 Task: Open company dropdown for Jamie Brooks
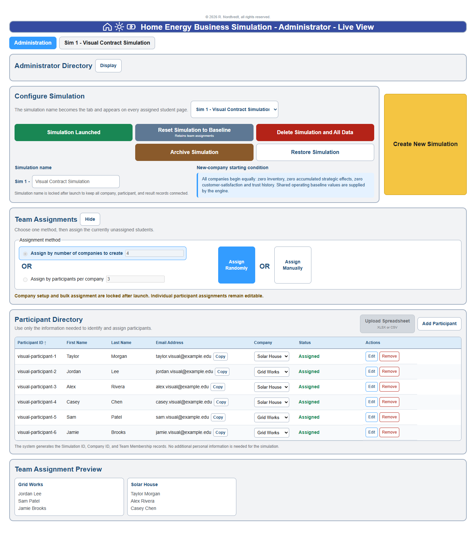(x=271, y=433)
